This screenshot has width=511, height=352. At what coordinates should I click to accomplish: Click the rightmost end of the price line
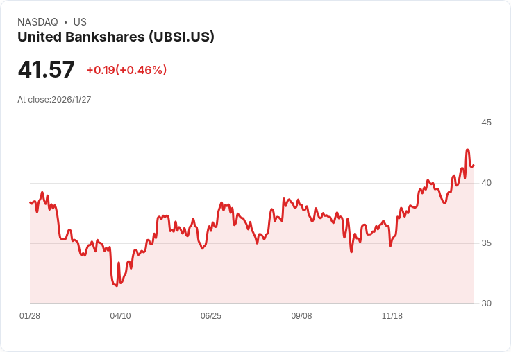pyautogui.click(x=474, y=165)
